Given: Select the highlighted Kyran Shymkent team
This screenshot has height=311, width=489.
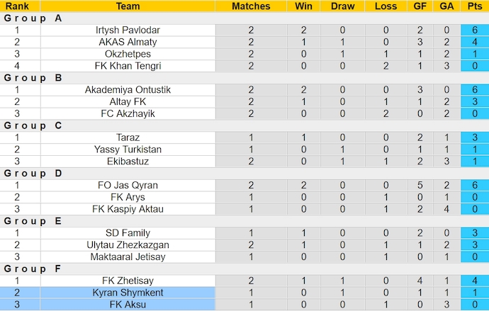Looking at the screenshot, I should [128, 293].
